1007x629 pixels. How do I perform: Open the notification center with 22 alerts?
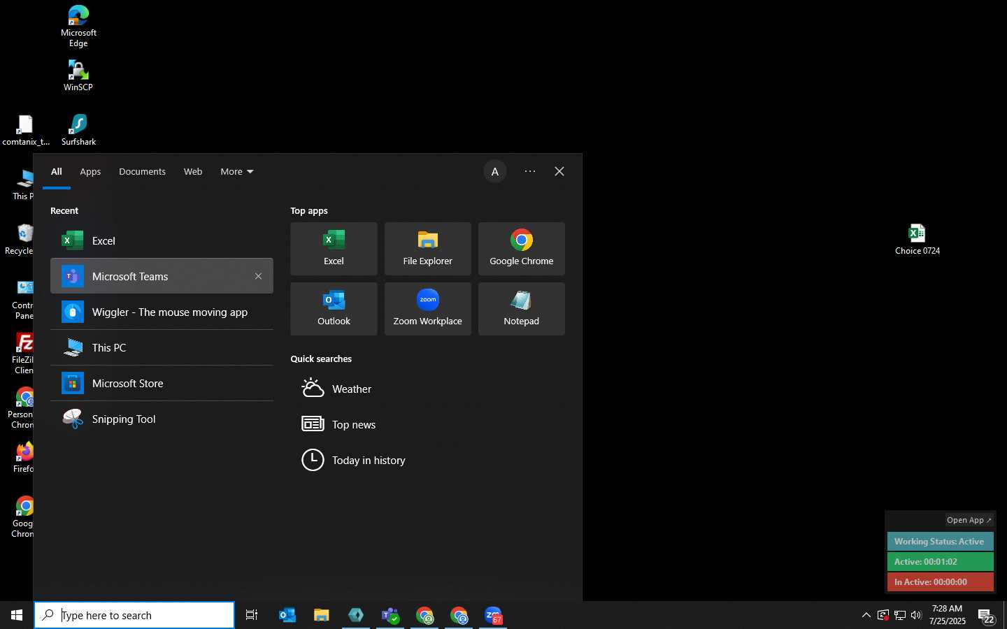point(987,616)
